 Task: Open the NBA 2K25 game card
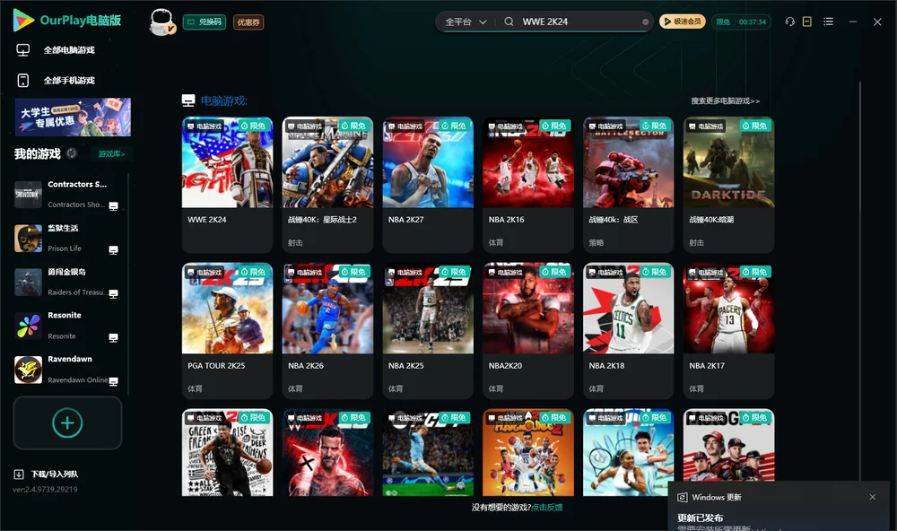point(428,331)
